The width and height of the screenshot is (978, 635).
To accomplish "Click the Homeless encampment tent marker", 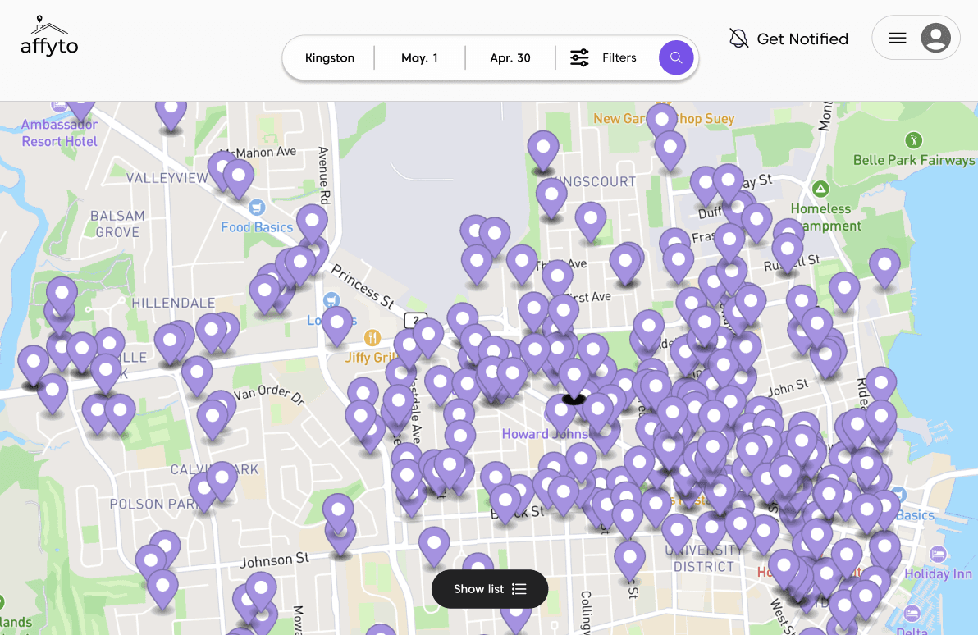I will pyautogui.click(x=820, y=189).
